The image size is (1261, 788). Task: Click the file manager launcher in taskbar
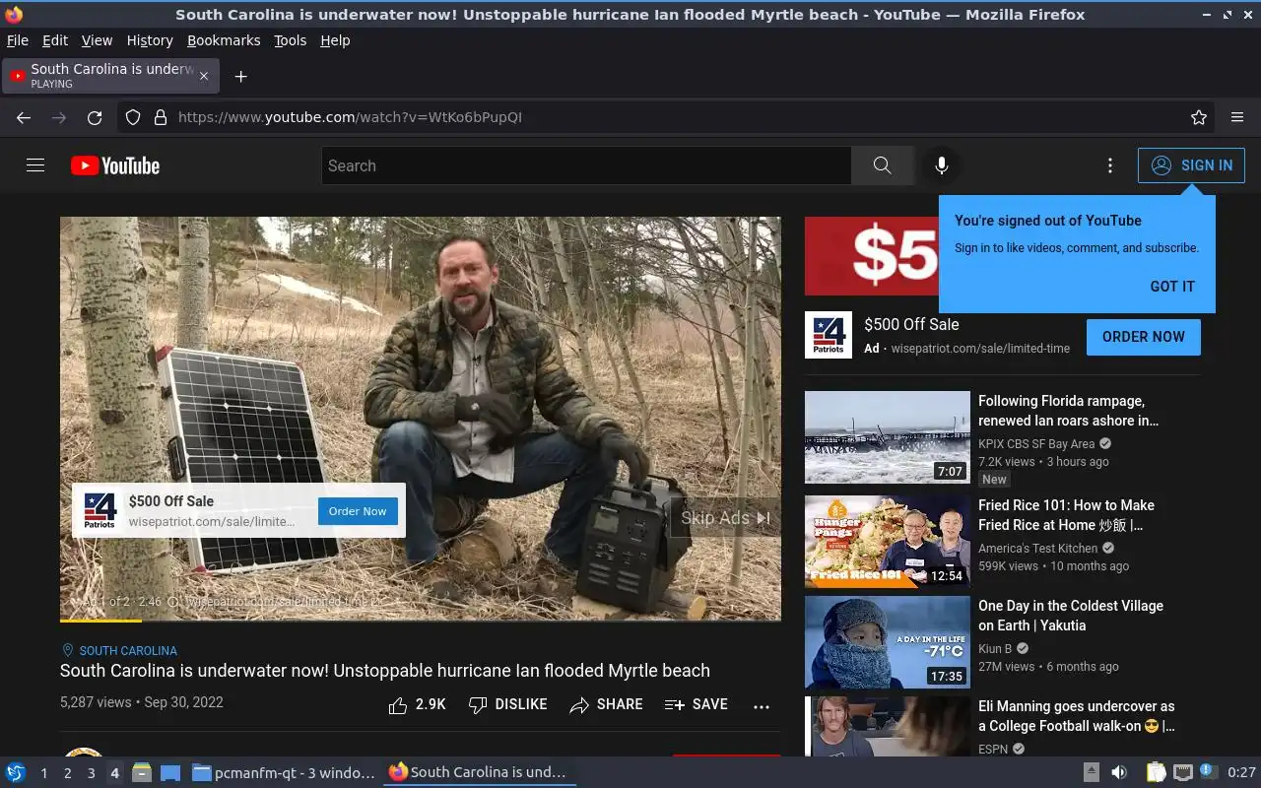[x=142, y=772]
